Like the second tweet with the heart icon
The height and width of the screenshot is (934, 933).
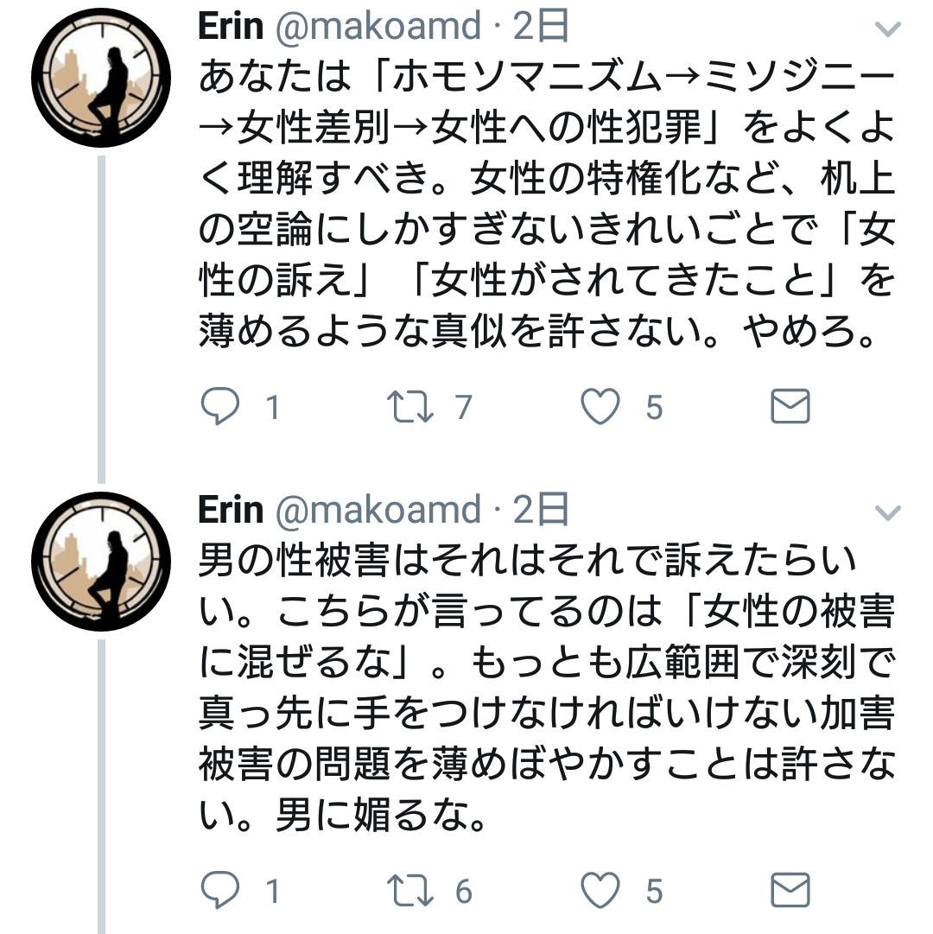pos(600,890)
